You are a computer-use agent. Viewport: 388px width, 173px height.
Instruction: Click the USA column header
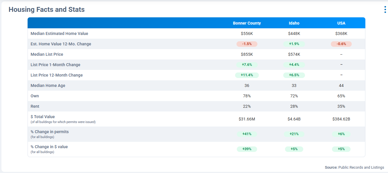341,23
